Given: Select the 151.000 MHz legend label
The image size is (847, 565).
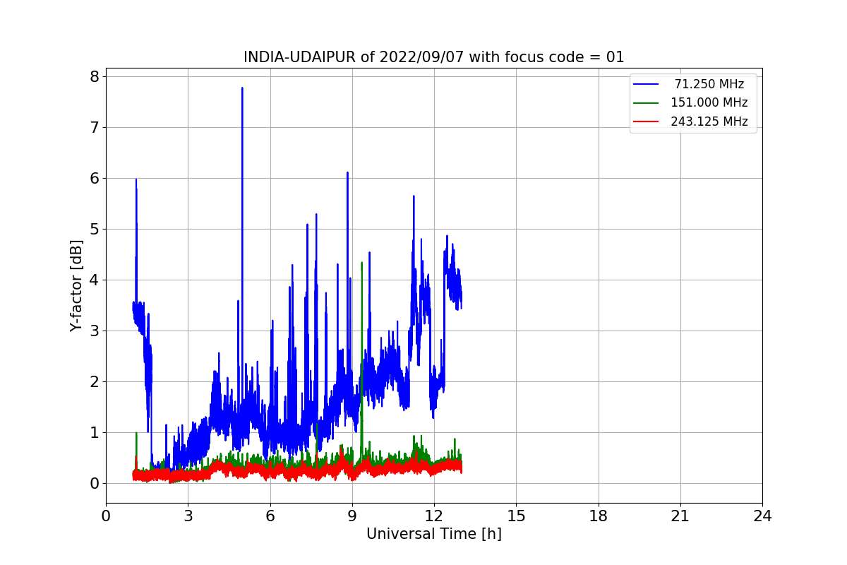Looking at the screenshot, I should (x=709, y=102).
